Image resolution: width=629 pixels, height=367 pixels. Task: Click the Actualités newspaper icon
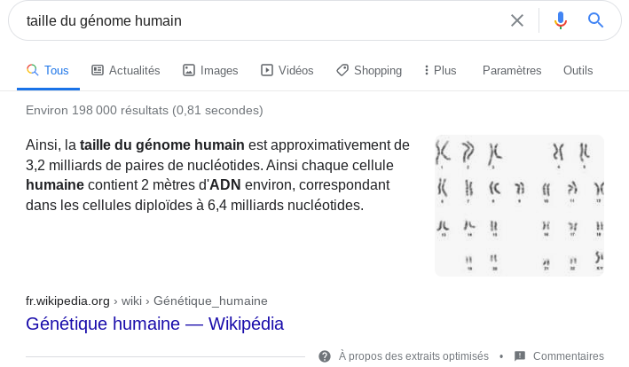tap(98, 70)
